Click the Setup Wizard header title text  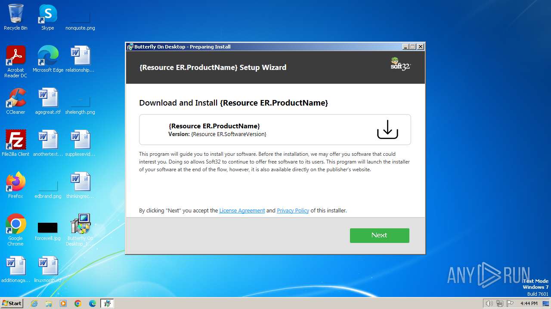[213, 67]
